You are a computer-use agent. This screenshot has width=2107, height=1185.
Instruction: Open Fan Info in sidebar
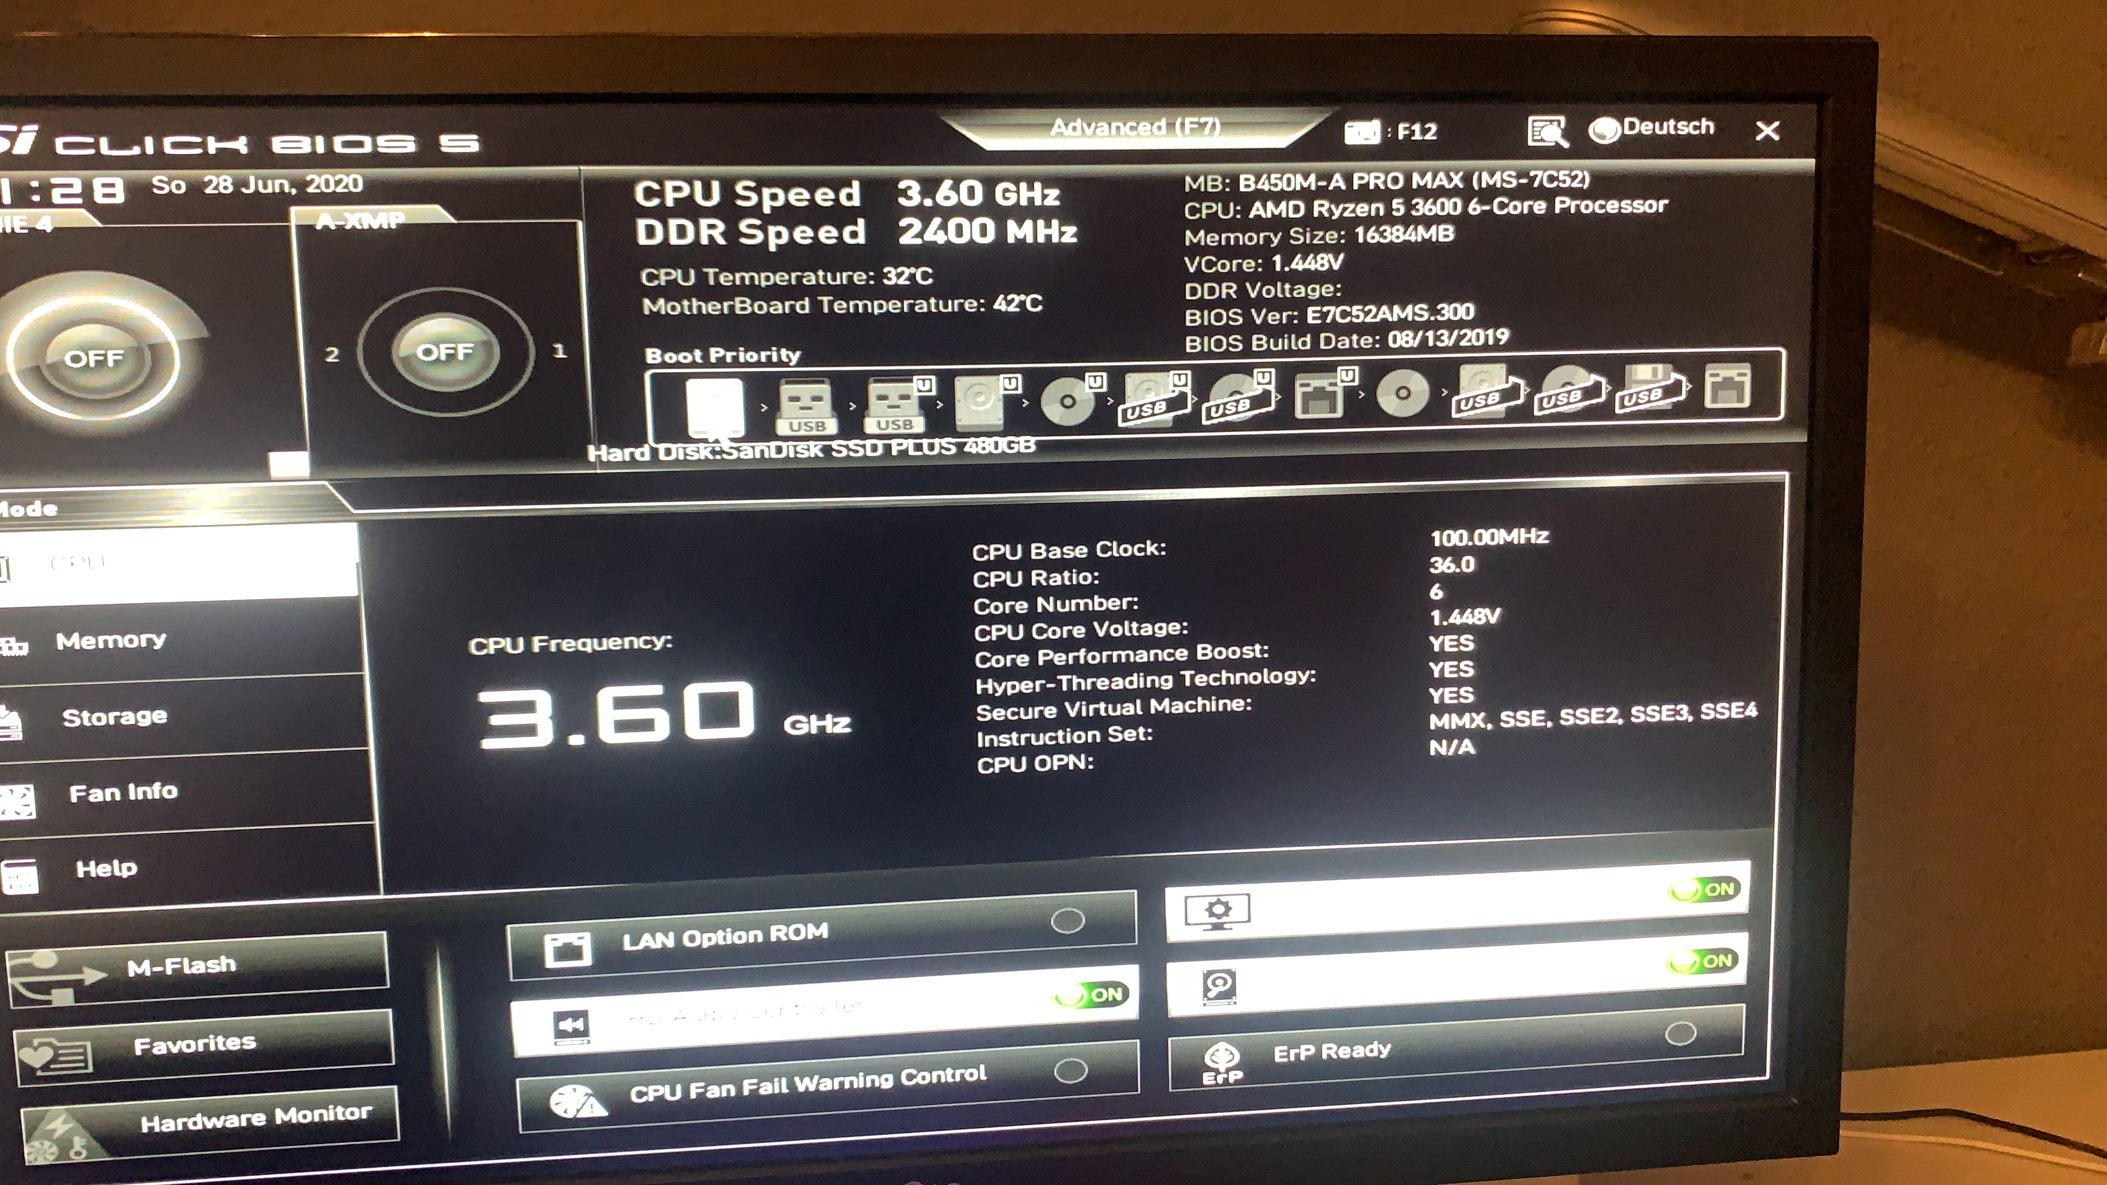coord(123,792)
